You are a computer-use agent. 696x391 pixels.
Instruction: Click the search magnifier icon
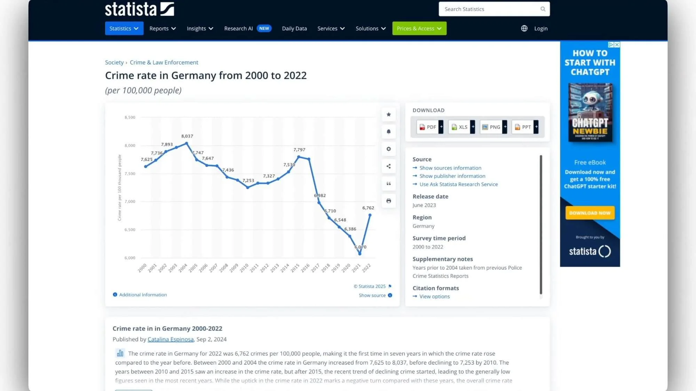tap(543, 9)
